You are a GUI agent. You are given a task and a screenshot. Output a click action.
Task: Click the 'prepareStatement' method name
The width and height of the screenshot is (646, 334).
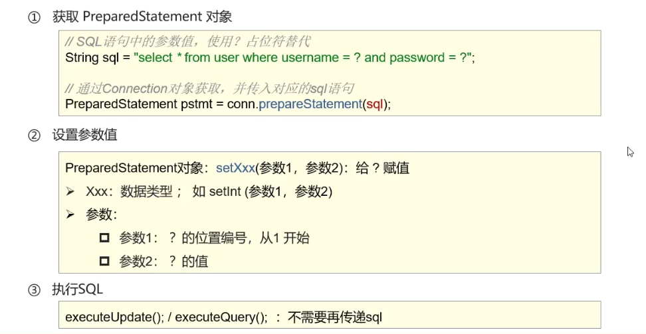(x=314, y=104)
